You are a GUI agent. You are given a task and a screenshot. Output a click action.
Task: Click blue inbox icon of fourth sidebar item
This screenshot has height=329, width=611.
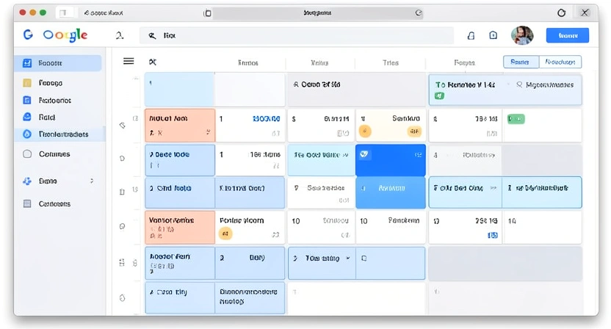click(27, 117)
